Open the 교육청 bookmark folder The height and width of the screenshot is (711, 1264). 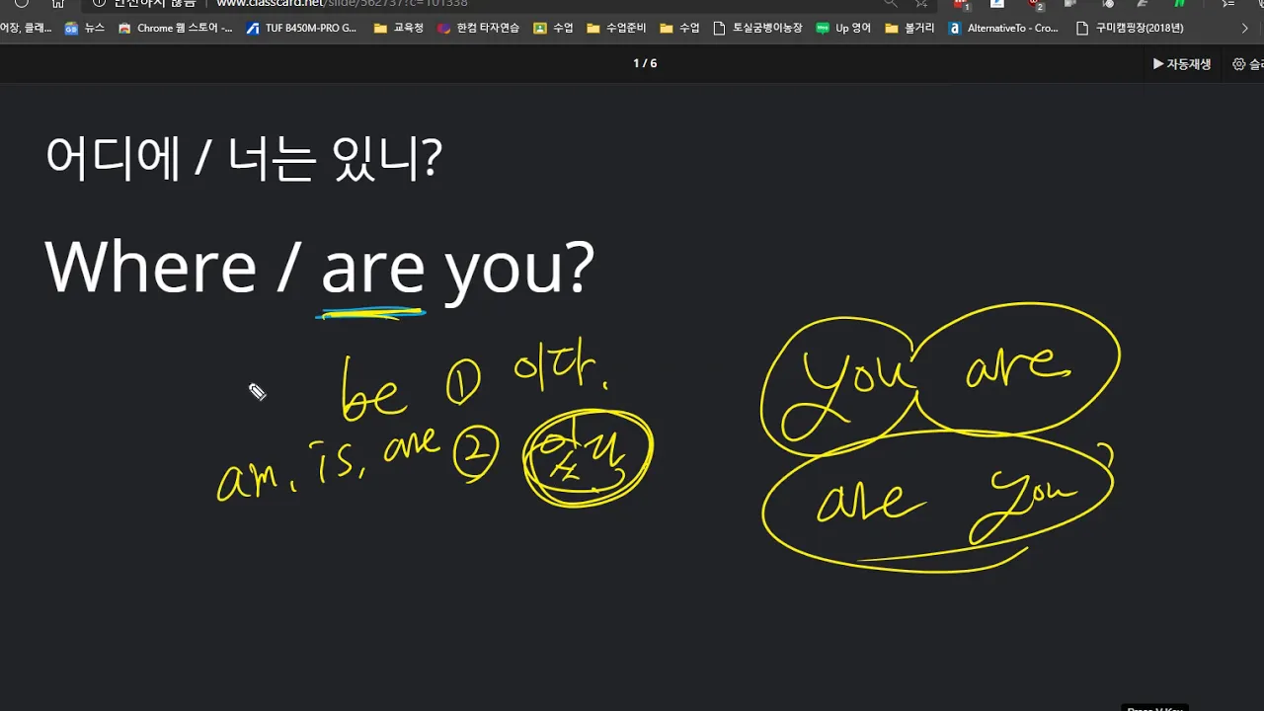tap(398, 28)
